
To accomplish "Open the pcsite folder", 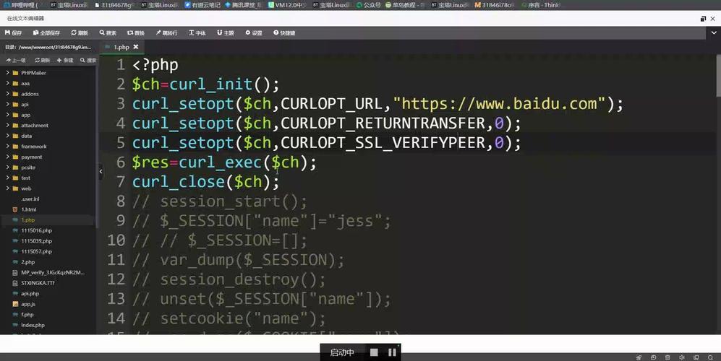I will [x=28, y=168].
